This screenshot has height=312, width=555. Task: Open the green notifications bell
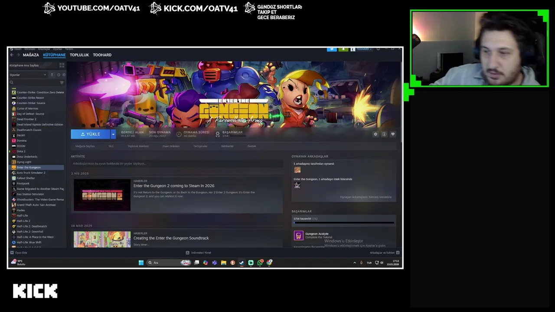[343, 49]
